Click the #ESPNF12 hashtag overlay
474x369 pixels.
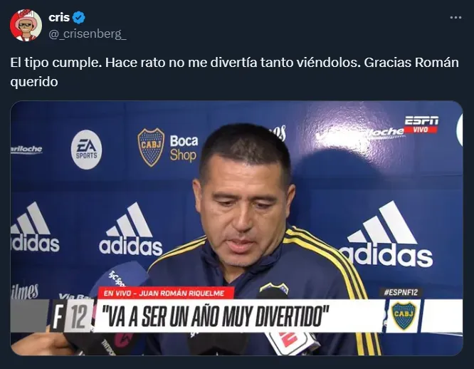(401, 293)
